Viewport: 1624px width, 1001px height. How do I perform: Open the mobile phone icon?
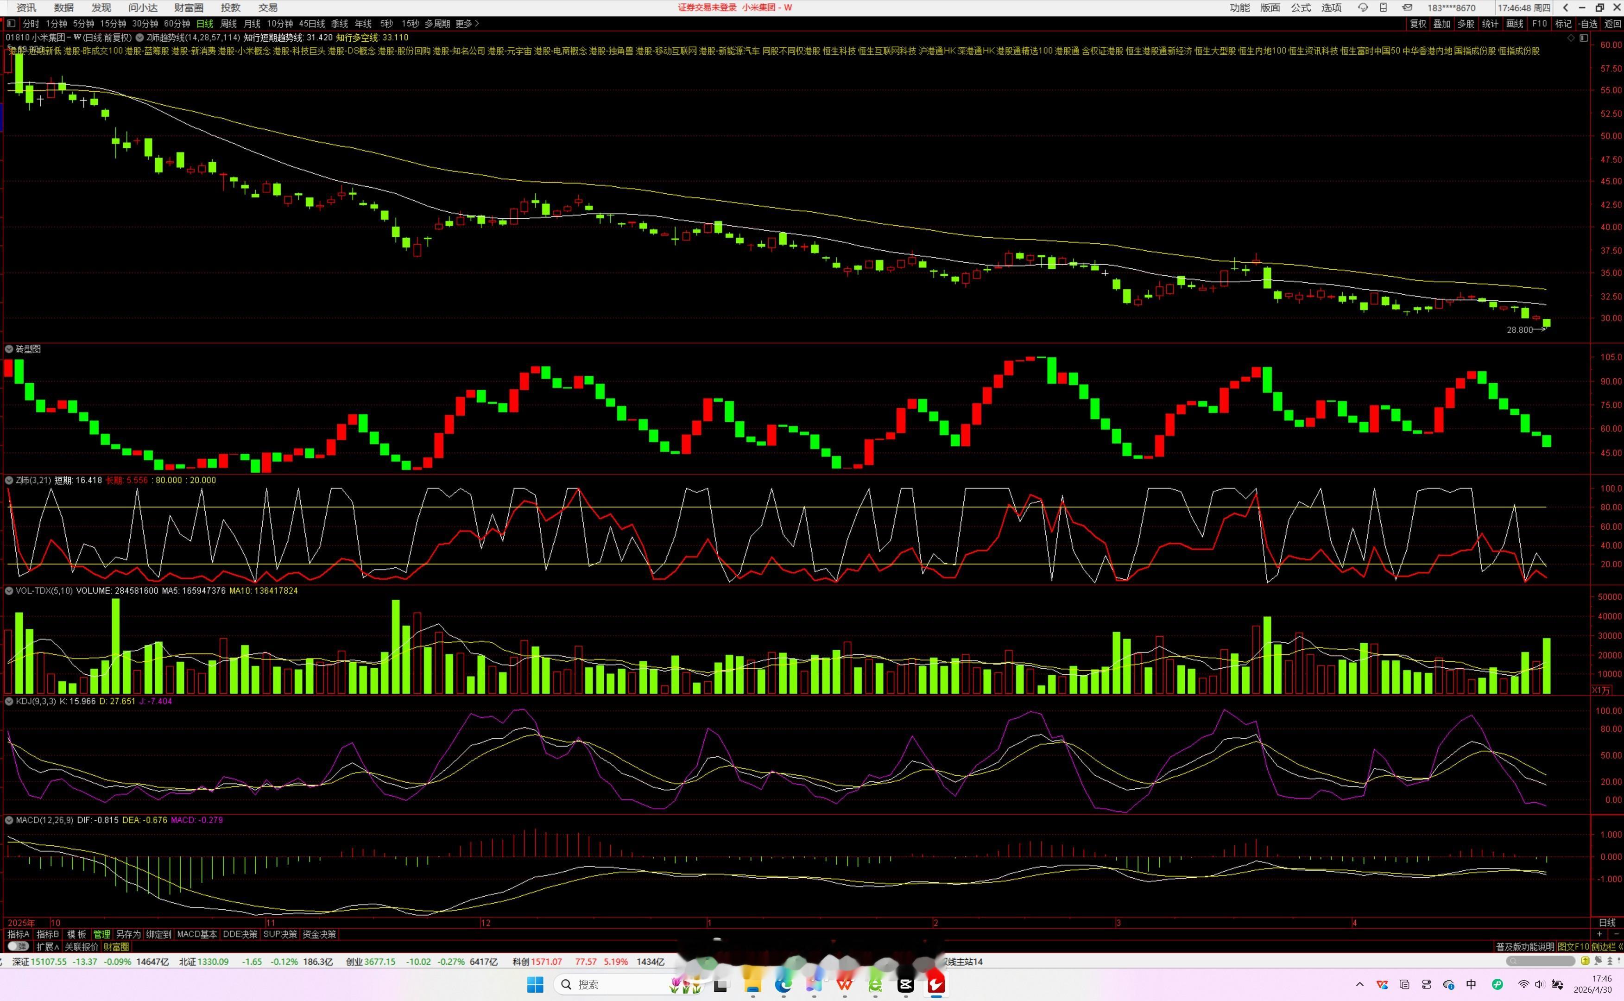click(1383, 7)
